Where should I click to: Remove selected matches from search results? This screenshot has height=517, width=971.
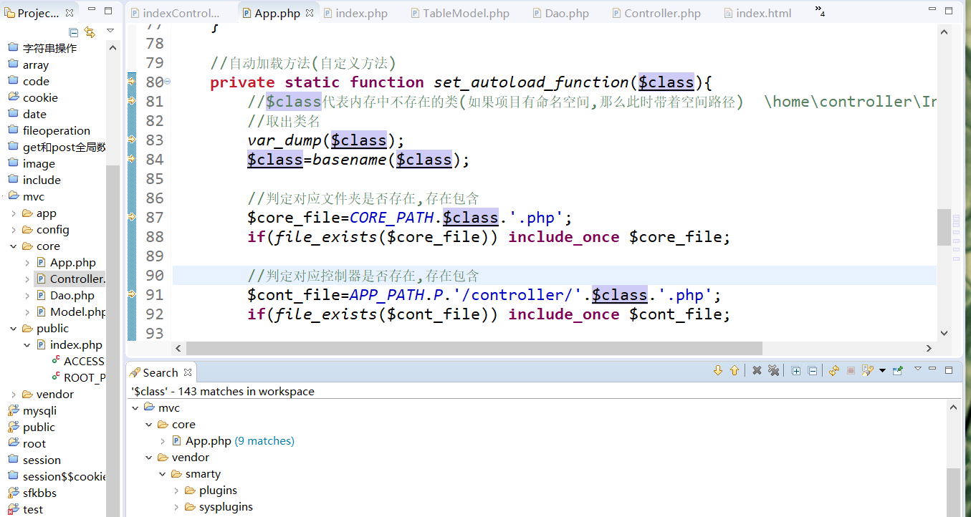click(x=757, y=371)
